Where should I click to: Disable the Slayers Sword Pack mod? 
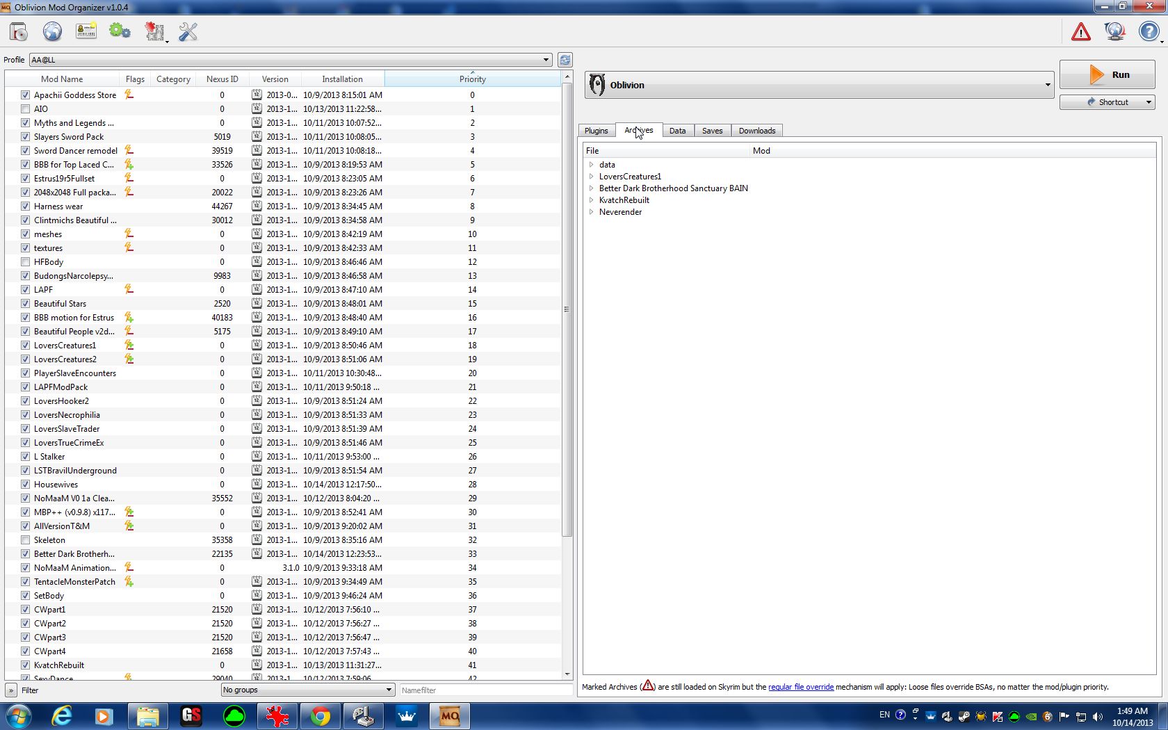pos(25,136)
